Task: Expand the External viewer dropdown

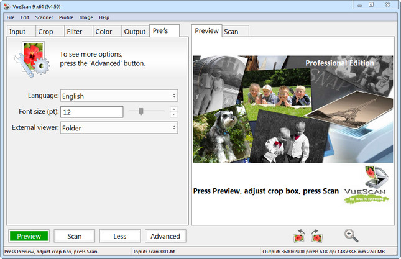Action: tap(119, 128)
